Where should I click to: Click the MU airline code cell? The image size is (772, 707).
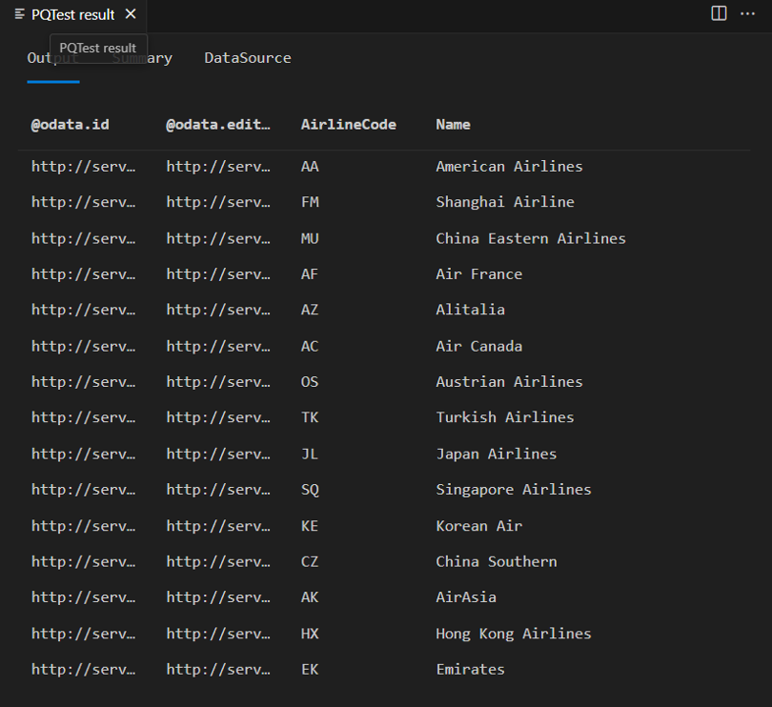[310, 239]
